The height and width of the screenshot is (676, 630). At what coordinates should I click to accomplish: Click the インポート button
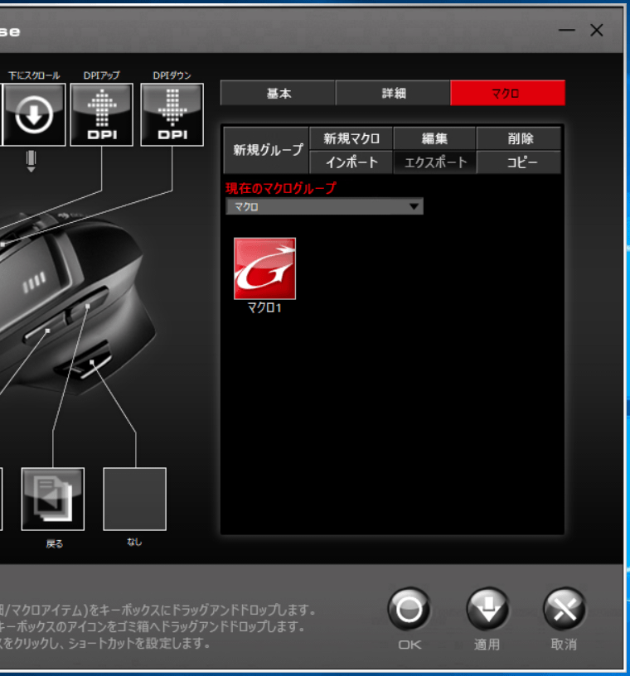click(351, 162)
